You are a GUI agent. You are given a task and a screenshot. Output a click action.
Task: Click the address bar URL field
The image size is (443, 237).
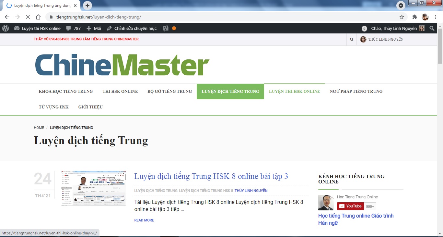(227, 17)
